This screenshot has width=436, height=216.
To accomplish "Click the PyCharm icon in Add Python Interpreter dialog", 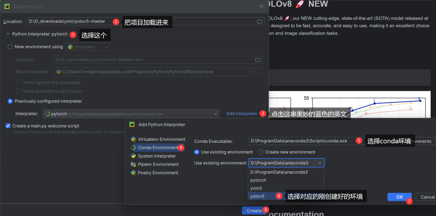I will click(132, 124).
